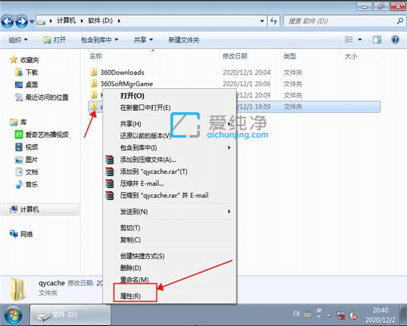
Task: Choose 属性(R) in context menu
Action: (x=170, y=296)
